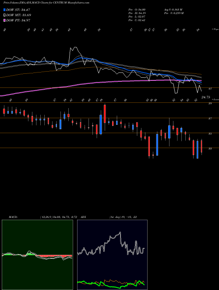Click the 'Pre C: 32.42' close value
This screenshot has height=290, width=219.
pos(137,20)
